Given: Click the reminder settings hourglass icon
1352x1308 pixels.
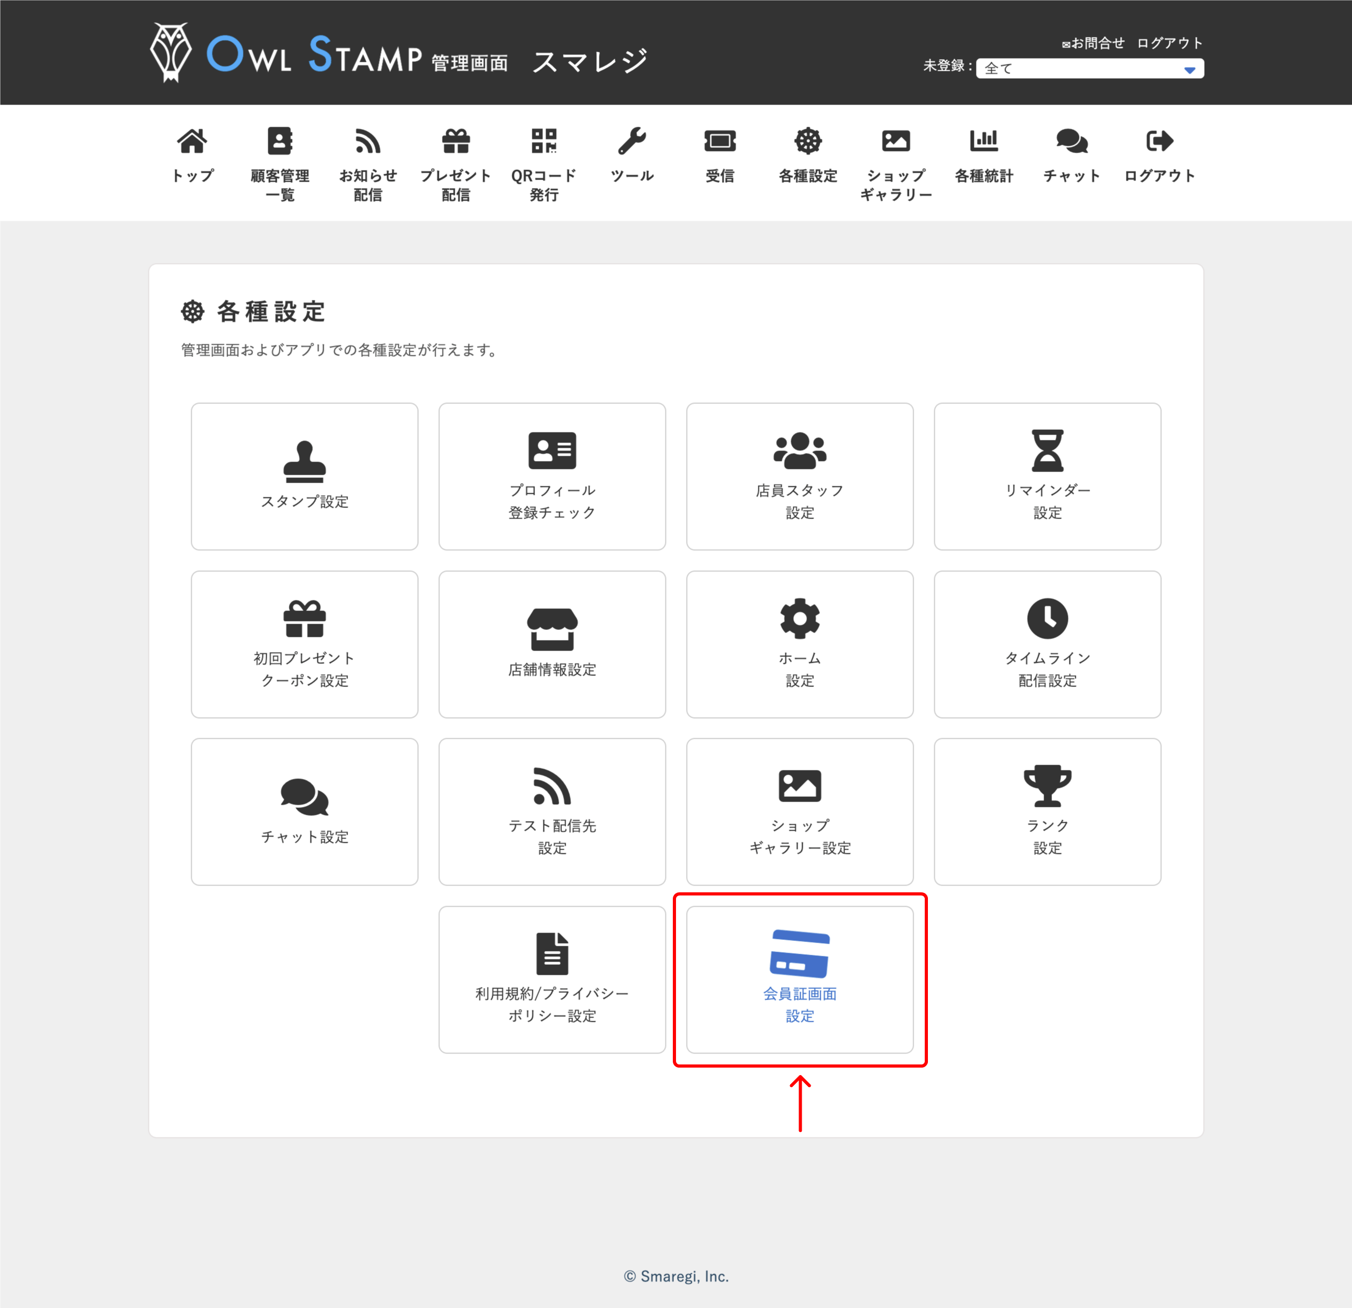Looking at the screenshot, I should tap(1046, 450).
